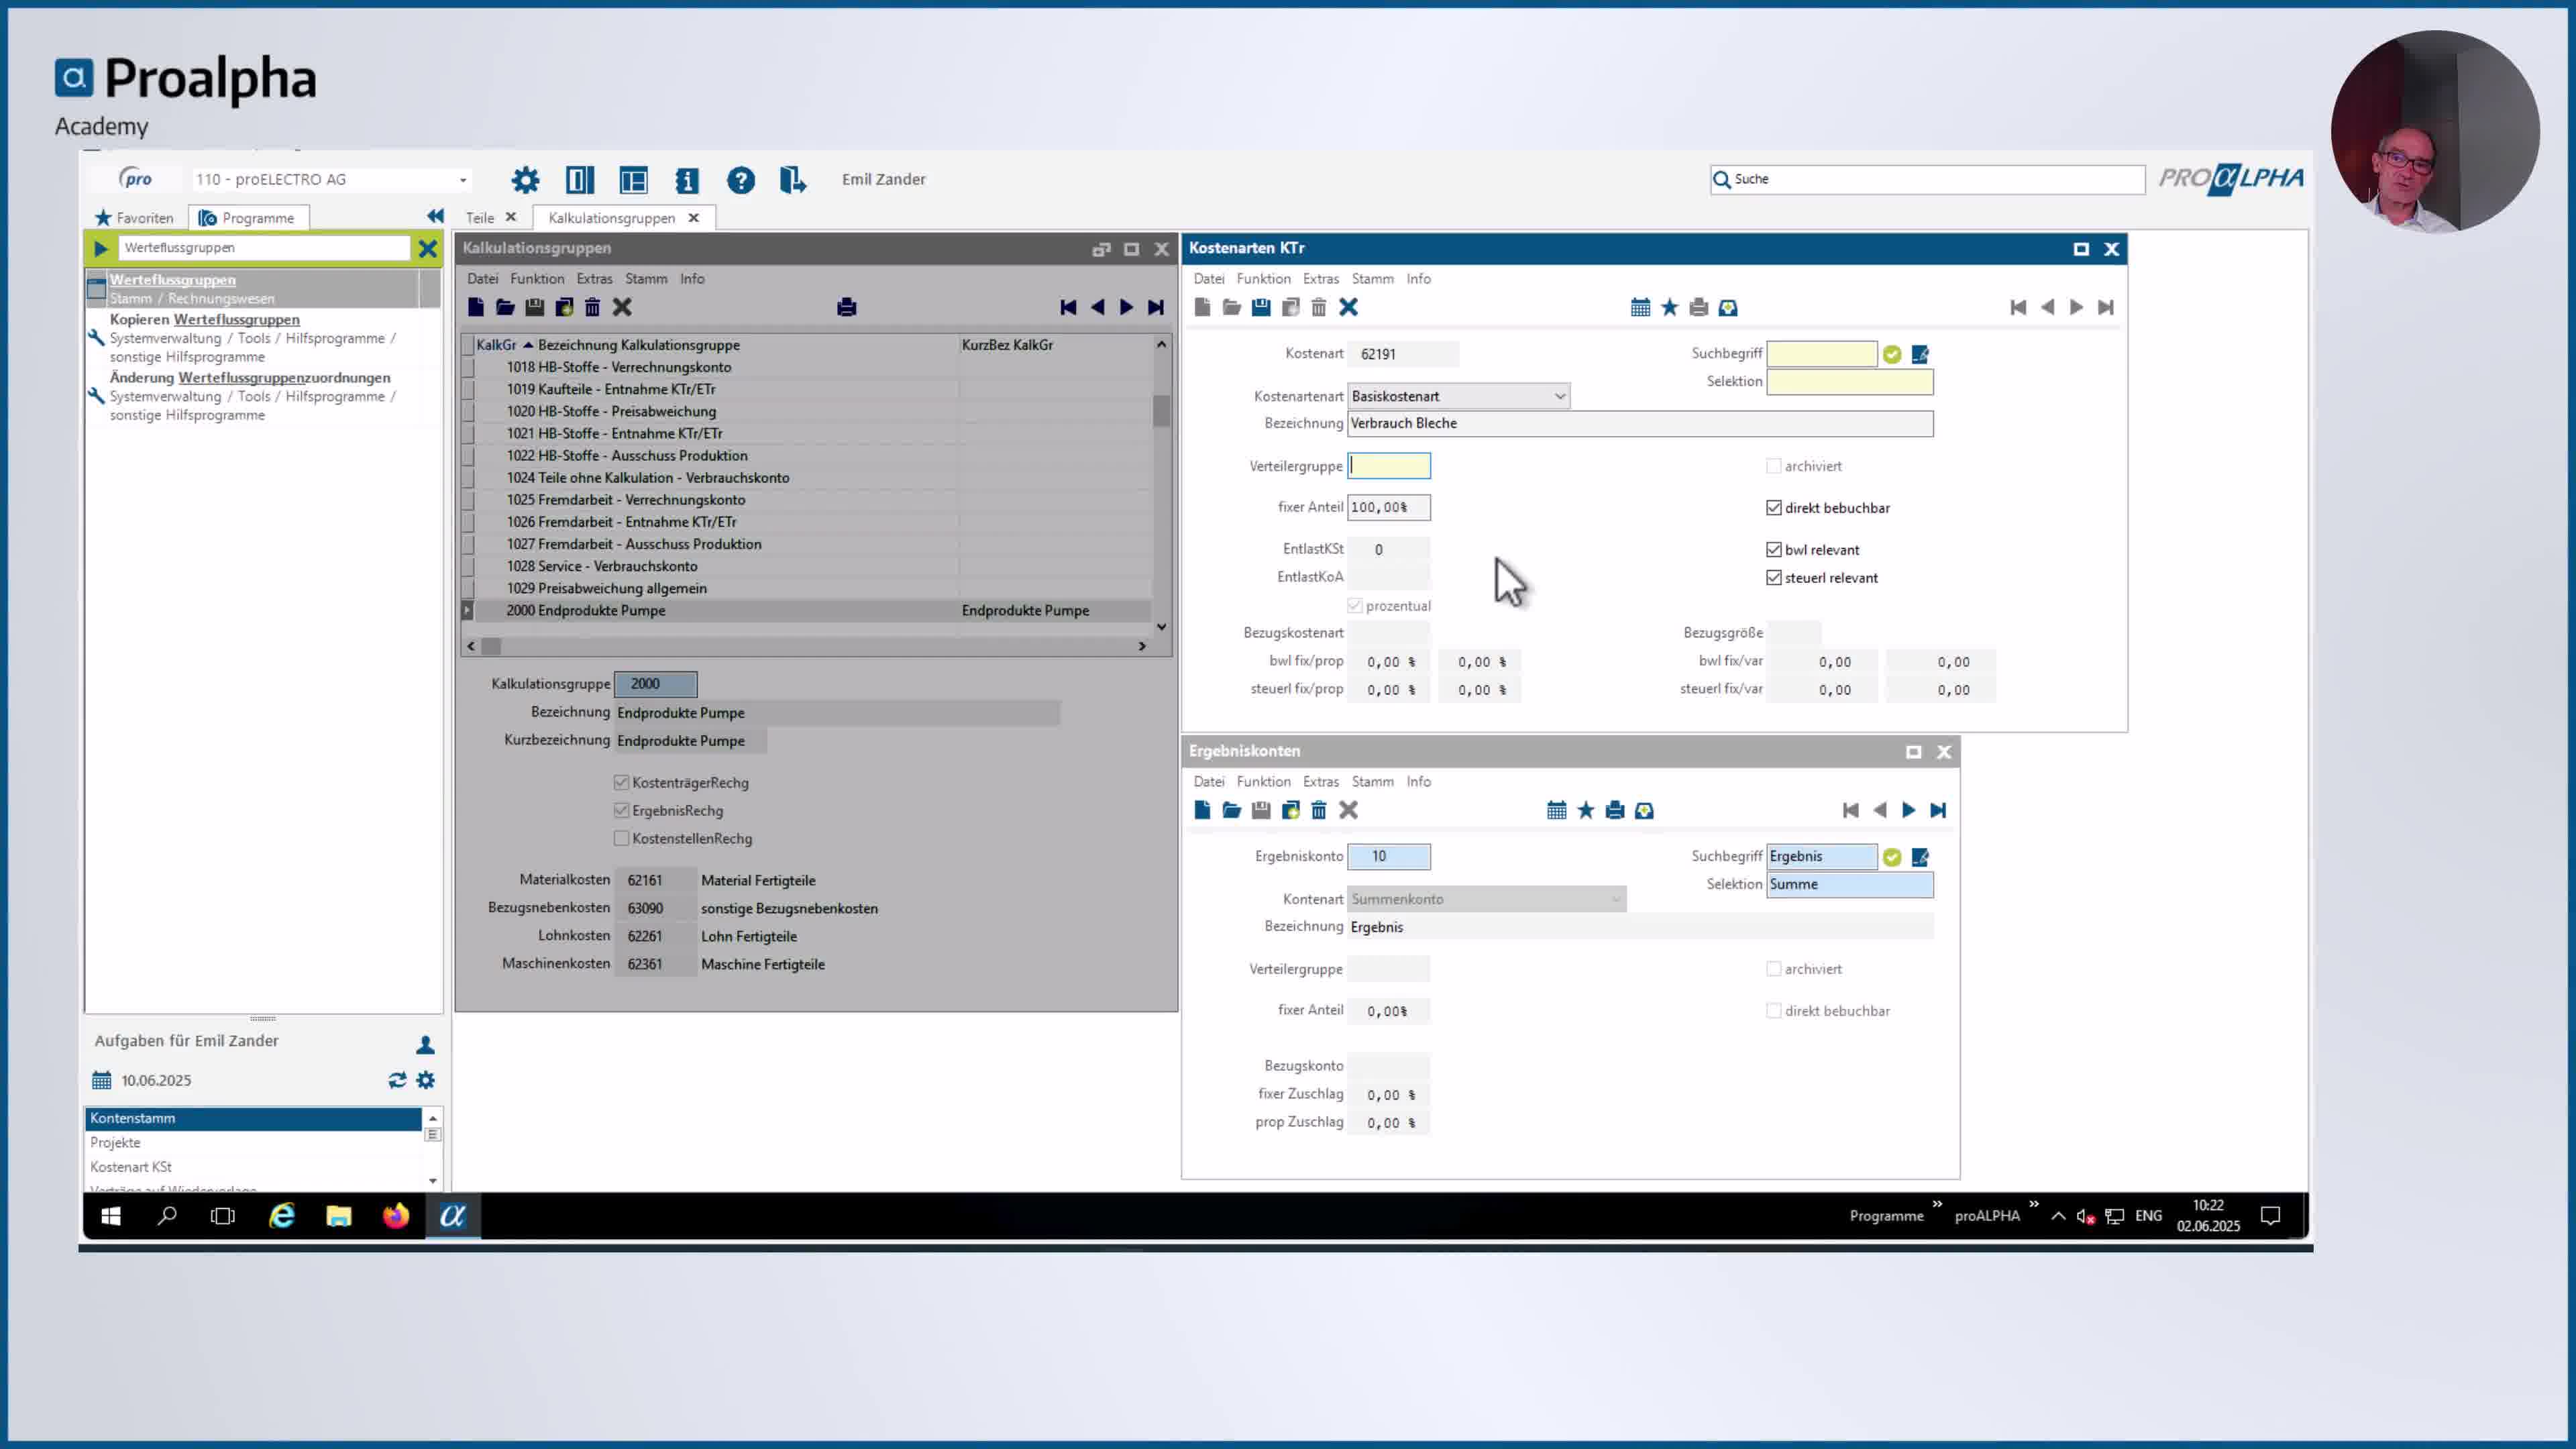Image resolution: width=2576 pixels, height=1449 pixels.
Task: Expand hidden Programme taskbar chevron
Action: (1936, 1204)
